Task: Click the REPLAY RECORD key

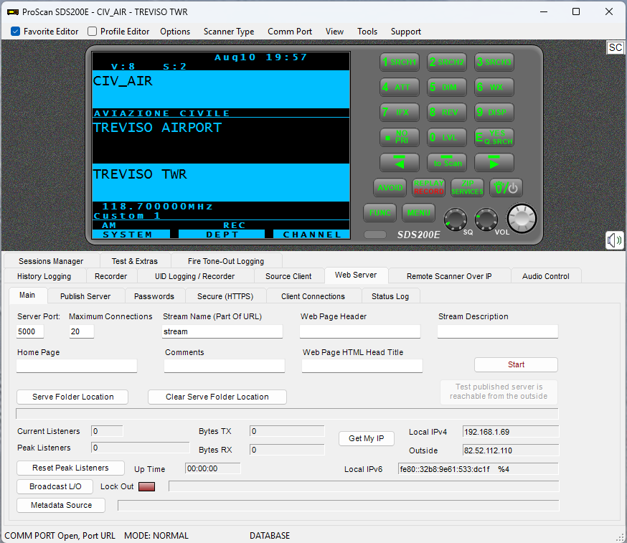Action: [x=429, y=187]
